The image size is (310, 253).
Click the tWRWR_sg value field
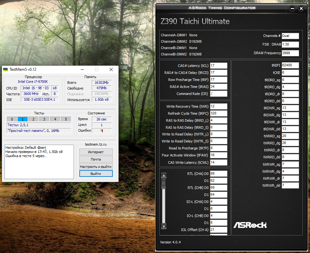[x=290, y=164]
